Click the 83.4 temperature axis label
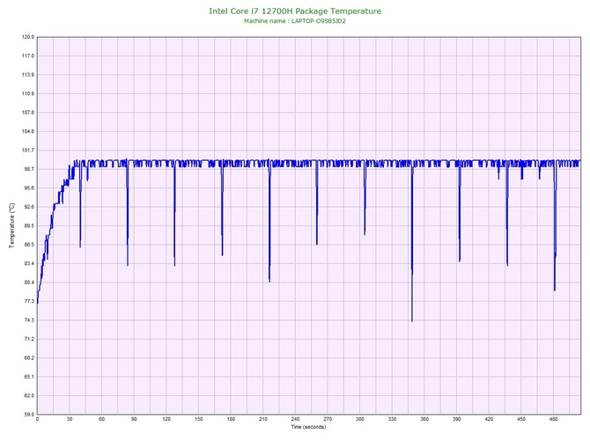 click(29, 263)
